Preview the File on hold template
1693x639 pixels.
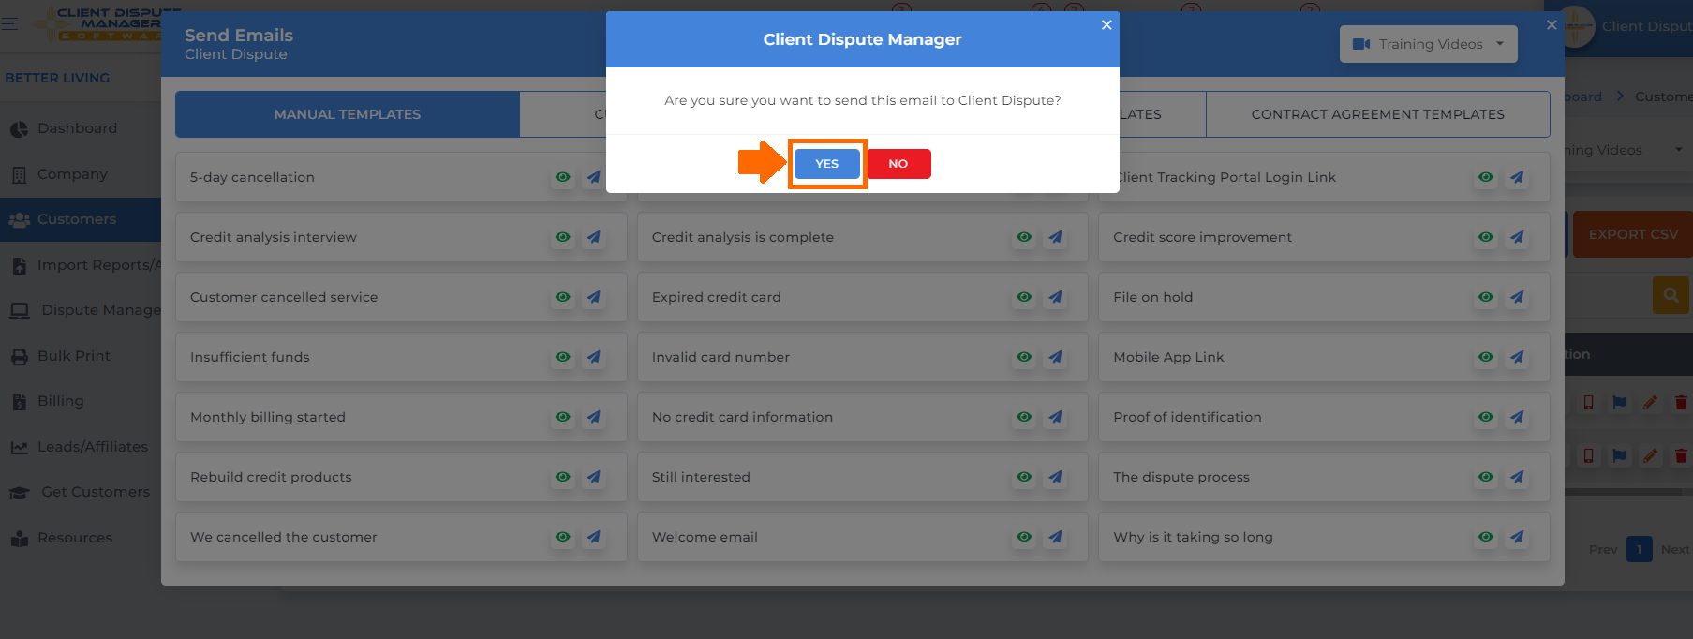1486,297
